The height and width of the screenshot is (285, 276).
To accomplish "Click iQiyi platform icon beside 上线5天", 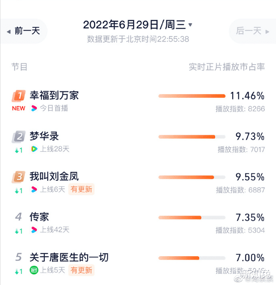I will point(34,270).
